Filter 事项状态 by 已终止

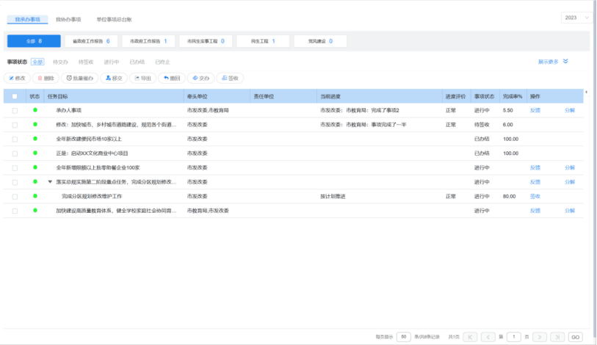click(162, 62)
